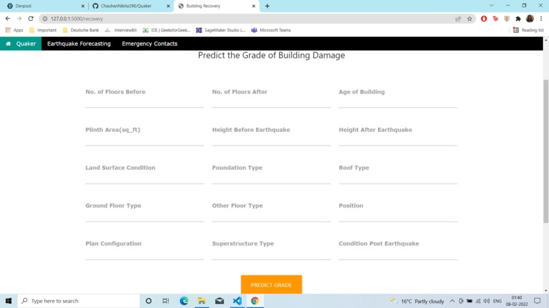Screen dimensions: 549x308
Task: Open the InterviewBit bookmark
Action: (121, 30)
